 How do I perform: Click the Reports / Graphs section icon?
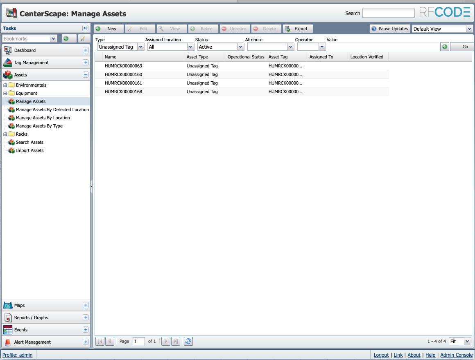7,318
